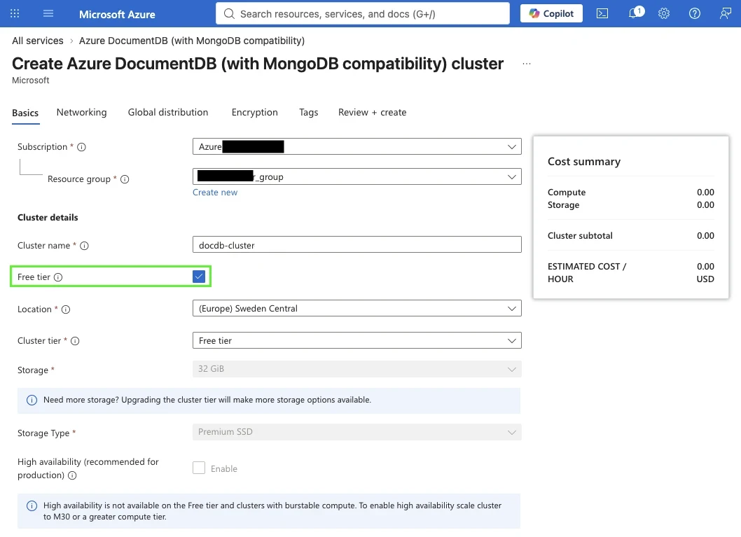741x537 pixels.
Task: Click the Compute cost row label
Action: pyautogui.click(x=566, y=193)
